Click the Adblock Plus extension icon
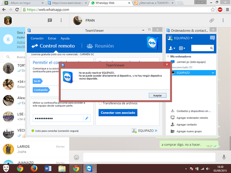This screenshot has width=231, height=173. (220, 10)
